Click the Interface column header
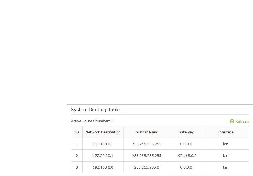 click(226, 132)
